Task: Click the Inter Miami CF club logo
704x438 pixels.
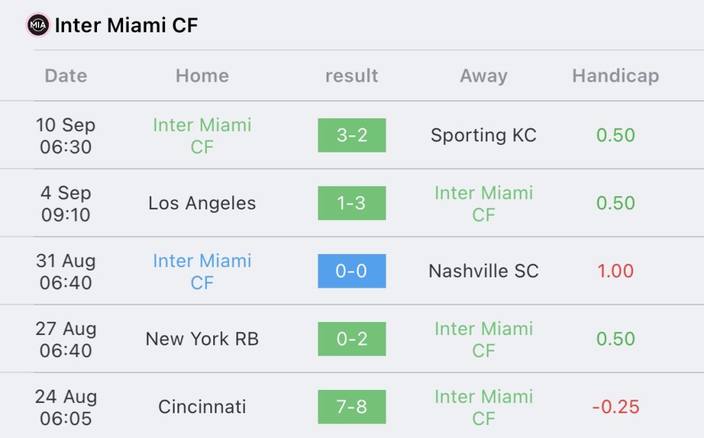Action: (x=38, y=26)
